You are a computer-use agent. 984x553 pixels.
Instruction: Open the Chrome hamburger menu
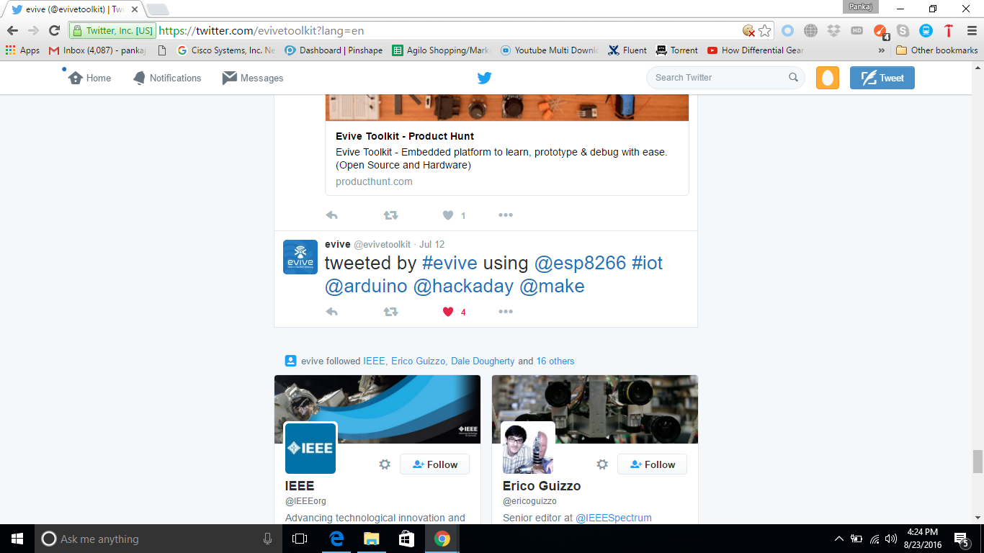click(970, 31)
